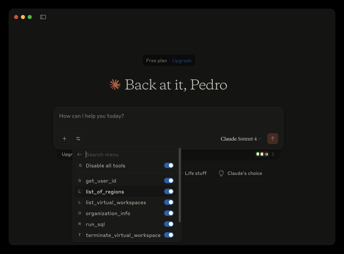Click the R badge beside run_sql

click(x=80, y=224)
